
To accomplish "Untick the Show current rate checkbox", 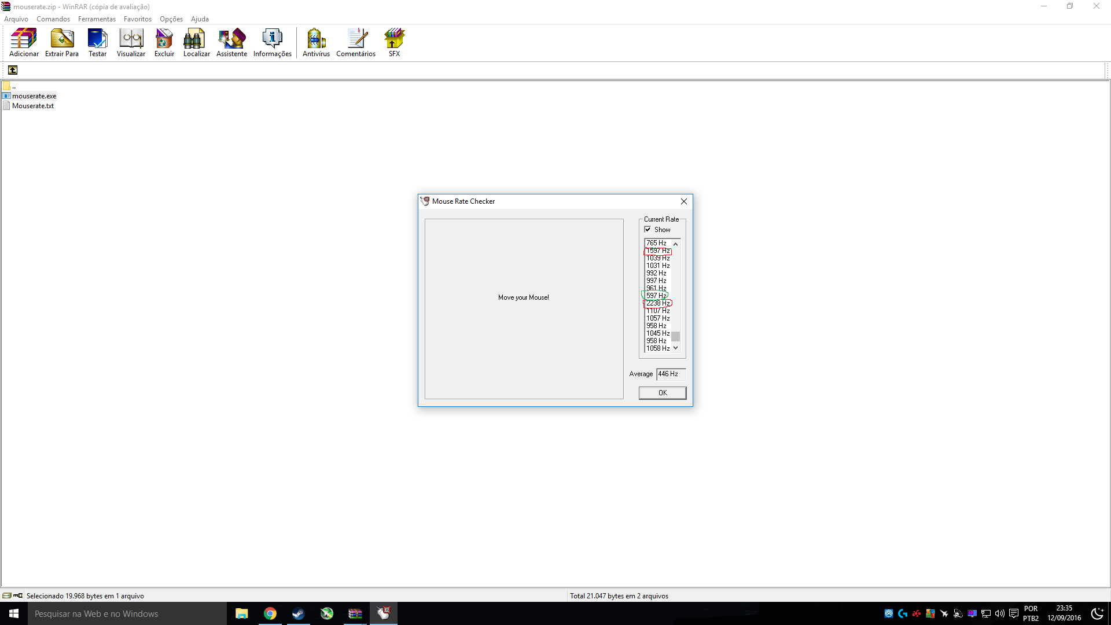I will tap(648, 229).
